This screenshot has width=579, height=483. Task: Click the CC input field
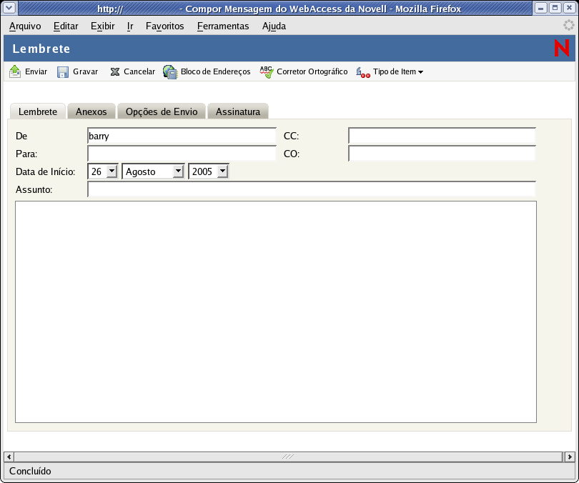pos(442,136)
